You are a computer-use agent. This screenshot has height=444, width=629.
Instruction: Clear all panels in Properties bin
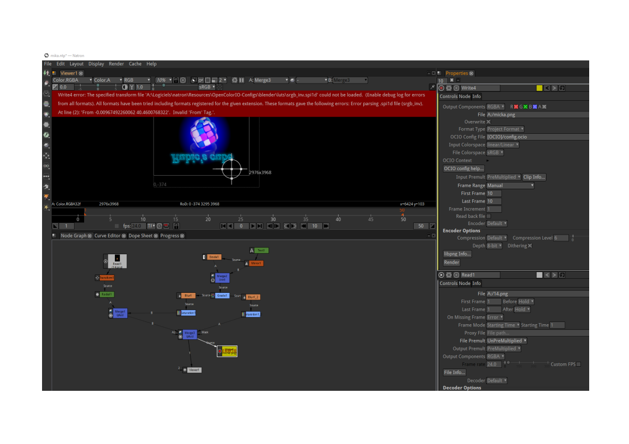[452, 80]
